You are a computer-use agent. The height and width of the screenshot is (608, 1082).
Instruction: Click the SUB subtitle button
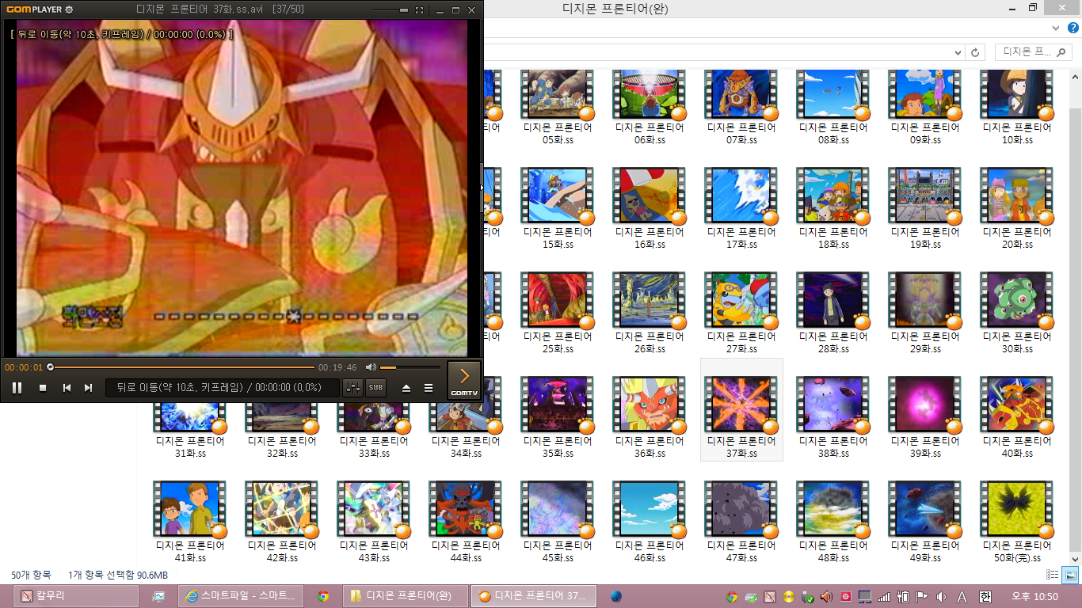[x=375, y=388]
